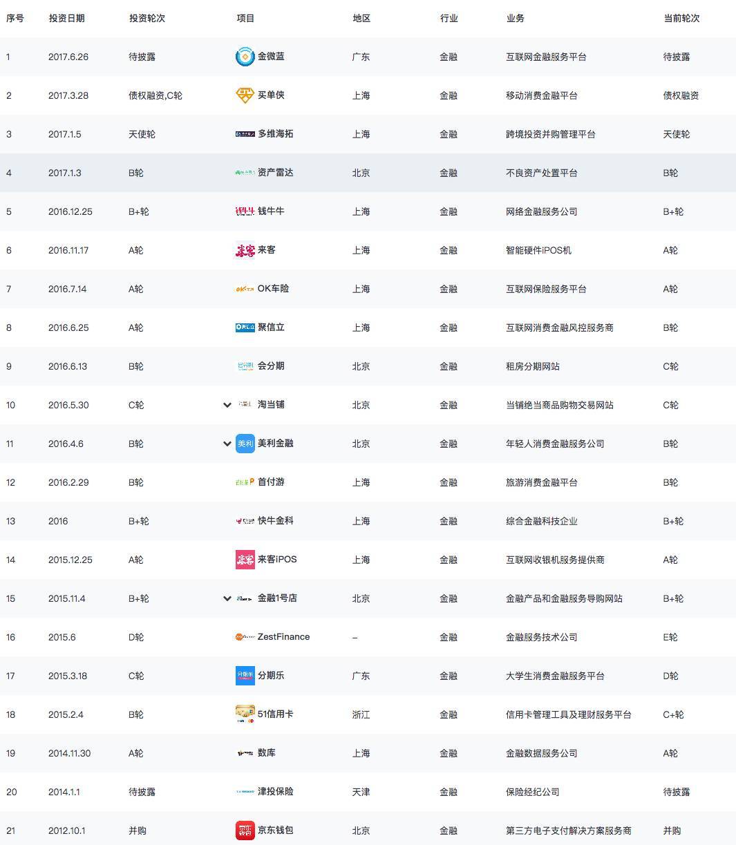The width and height of the screenshot is (736, 845).
Task: Open the OK车险 project link
Action: pyautogui.click(x=274, y=289)
